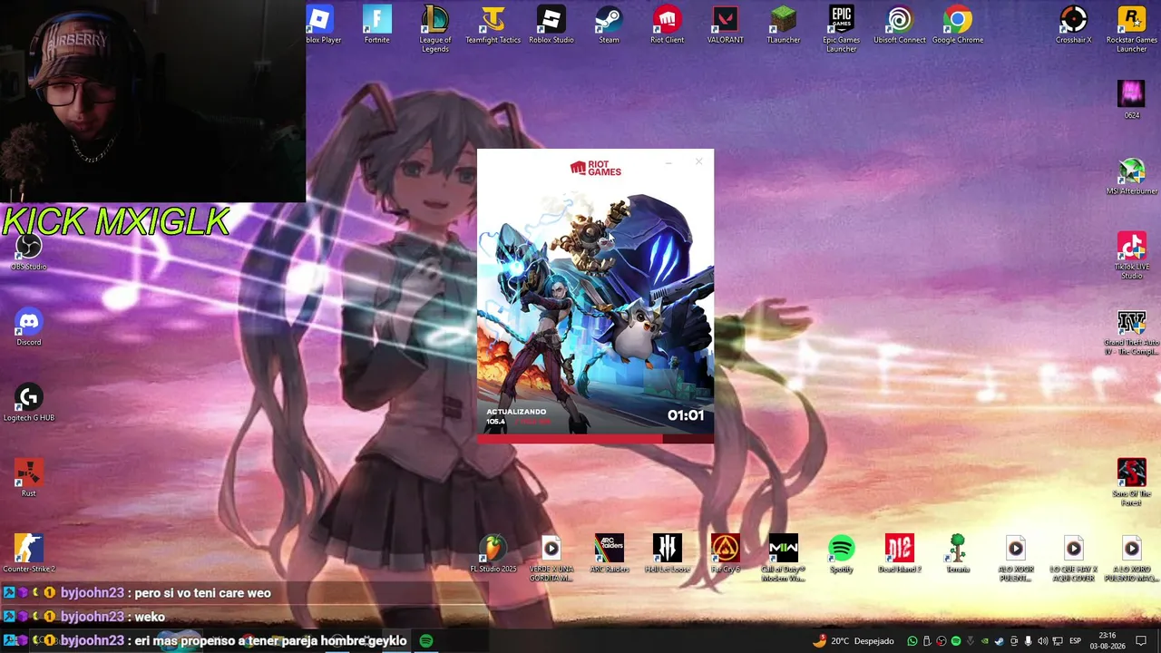Open the Teamfight Tactics shortcut

[x=493, y=24]
